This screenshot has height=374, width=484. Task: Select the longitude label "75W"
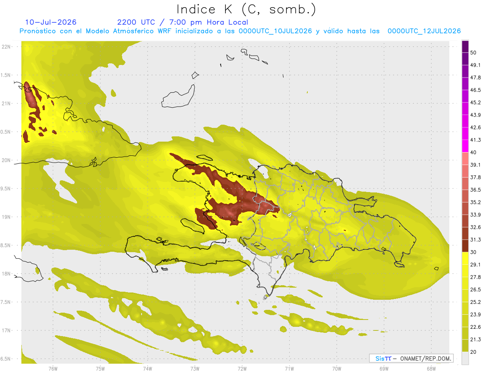[x=100, y=369]
